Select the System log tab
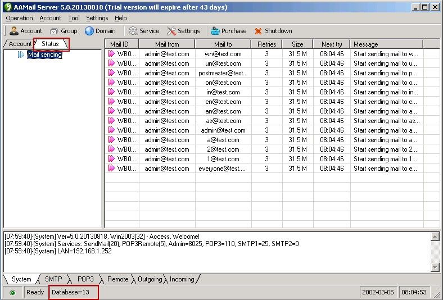443x300 pixels. (x=21, y=279)
